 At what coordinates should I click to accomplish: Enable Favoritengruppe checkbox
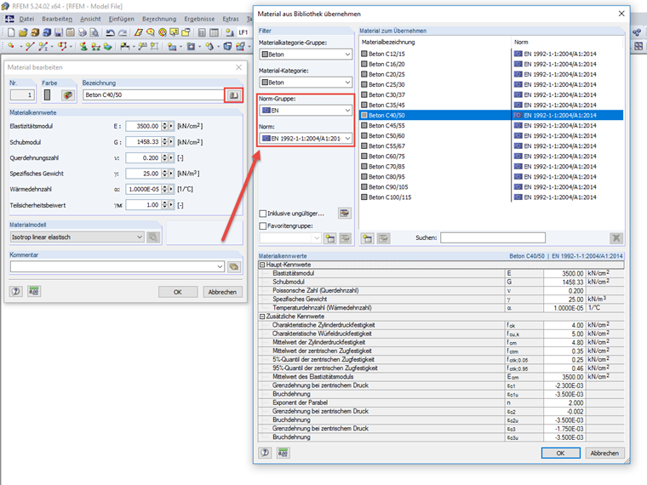tap(262, 225)
